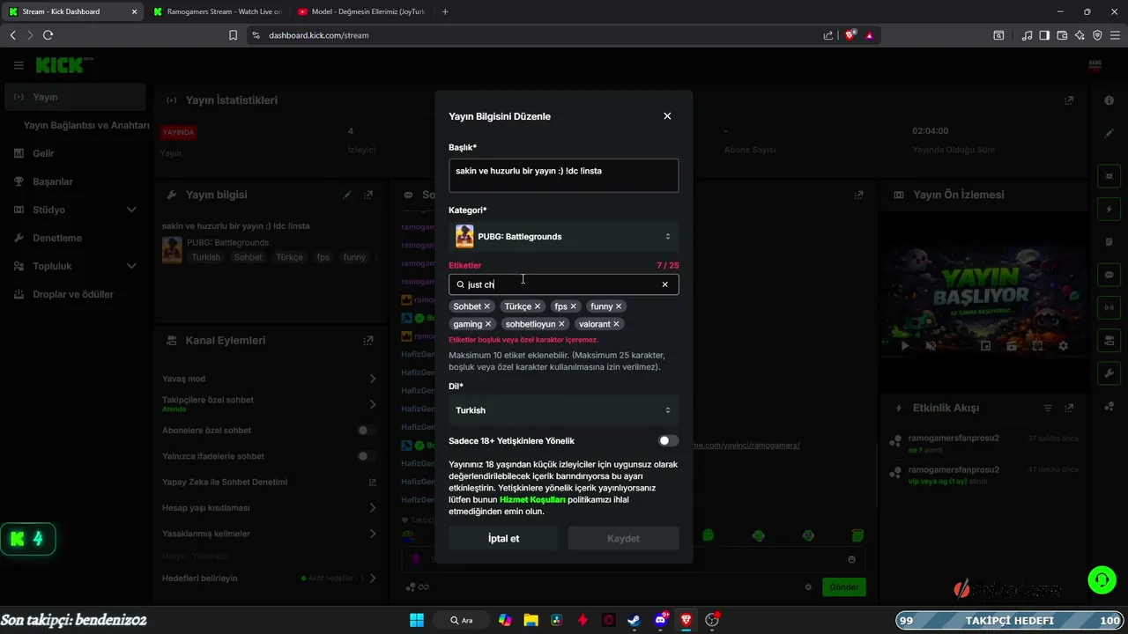Switch to the Ramogamers Stream browser tab
The image size is (1128, 634).
pos(217,11)
